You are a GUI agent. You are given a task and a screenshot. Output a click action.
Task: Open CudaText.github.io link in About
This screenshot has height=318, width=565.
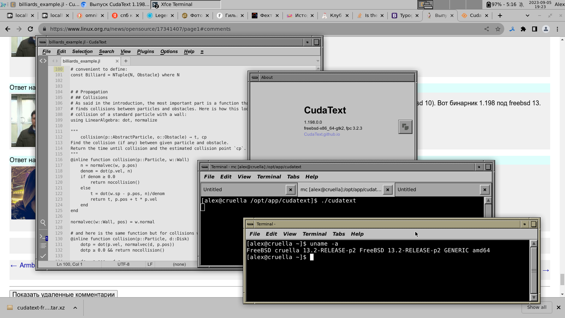[x=322, y=134]
